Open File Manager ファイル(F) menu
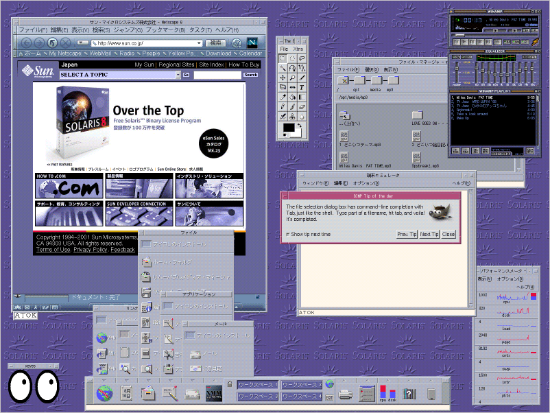 (348, 70)
